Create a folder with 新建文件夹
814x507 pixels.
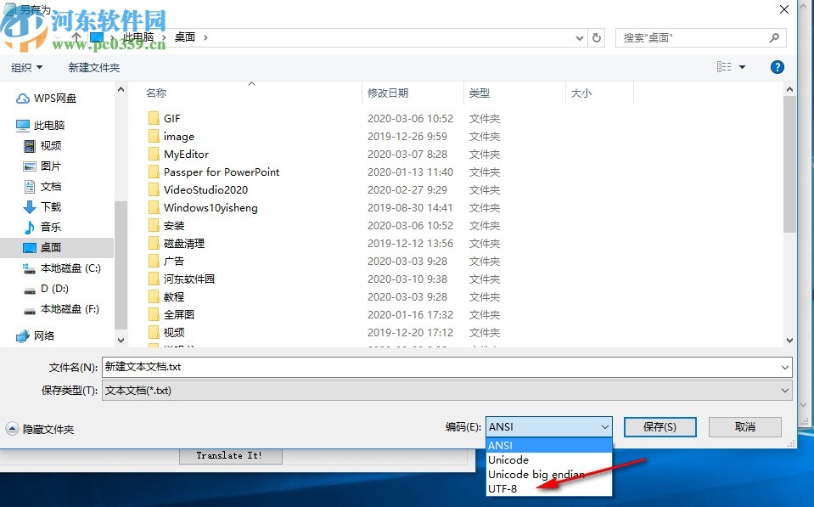[93, 66]
